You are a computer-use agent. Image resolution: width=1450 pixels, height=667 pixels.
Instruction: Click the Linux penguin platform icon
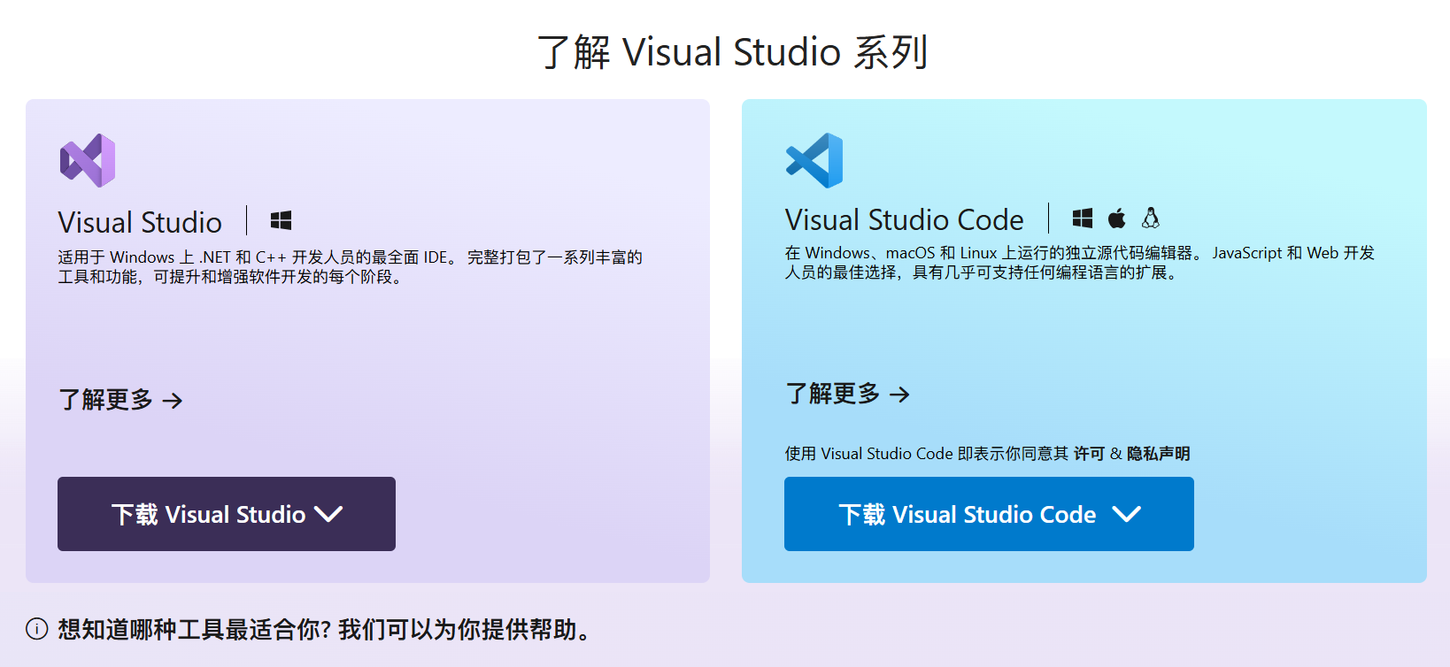(x=1150, y=218)
